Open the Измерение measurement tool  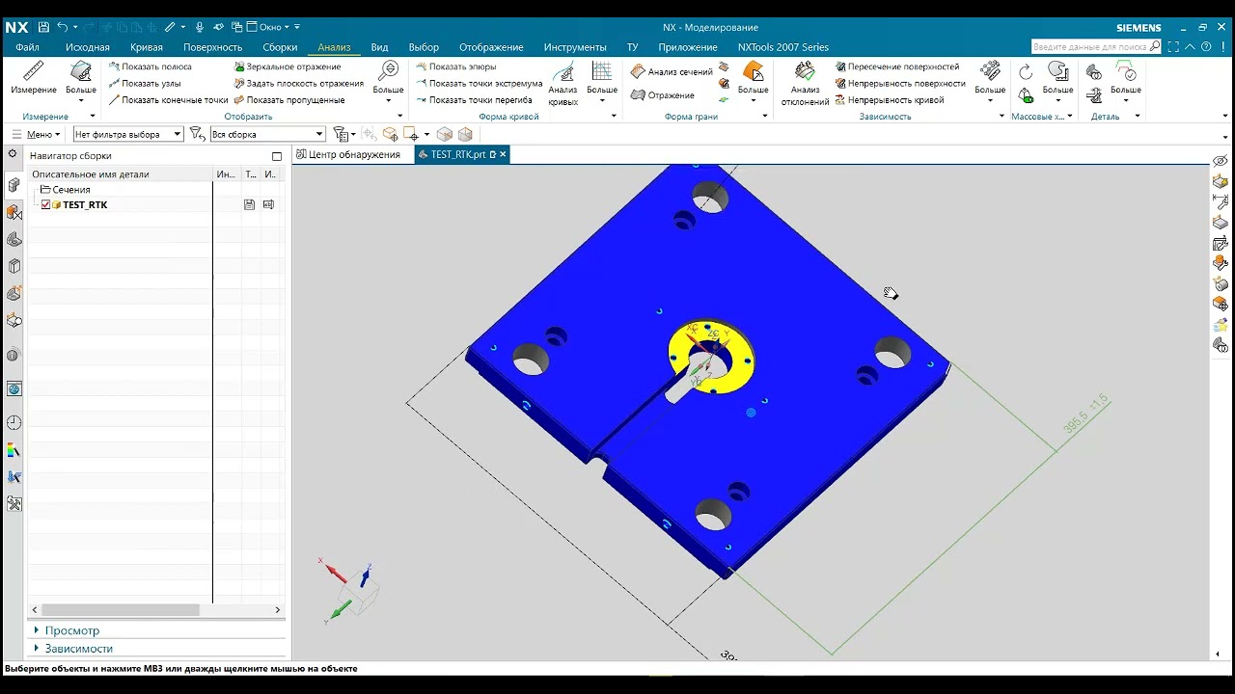click(x=34, y=78)
